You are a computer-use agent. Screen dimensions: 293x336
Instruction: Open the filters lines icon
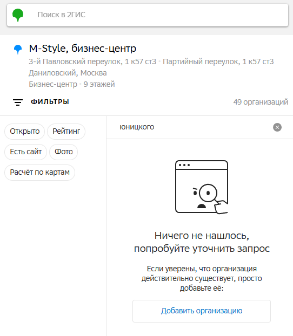[18, 102]
